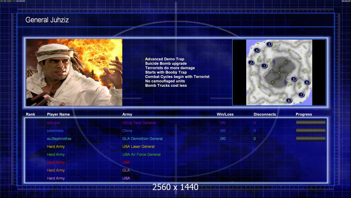Screen dimensions: 351x198
Task: Click xxbenliexx disconnects value 0
Action: pyautogui.click(x=255, y=131)
